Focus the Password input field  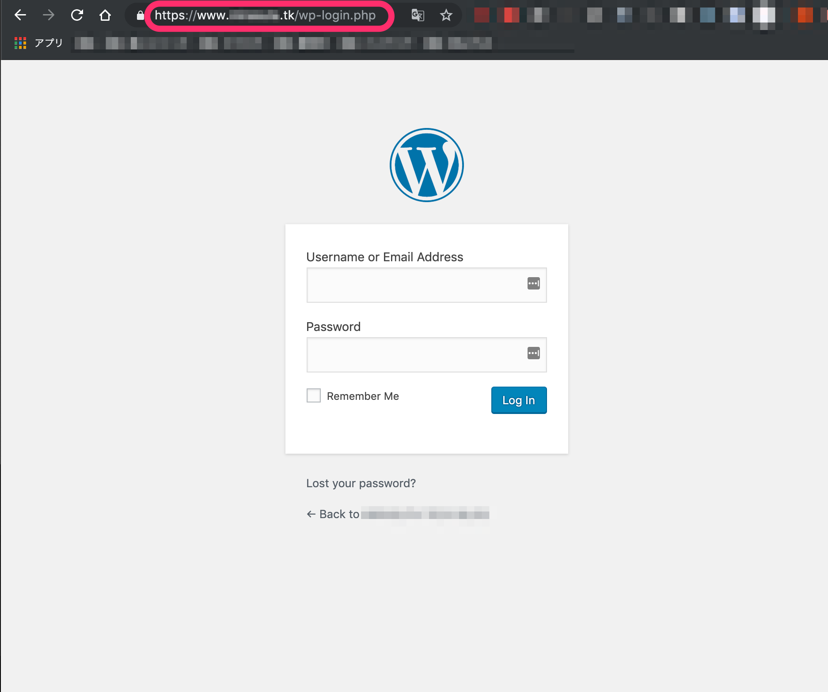tap(427, 355)
